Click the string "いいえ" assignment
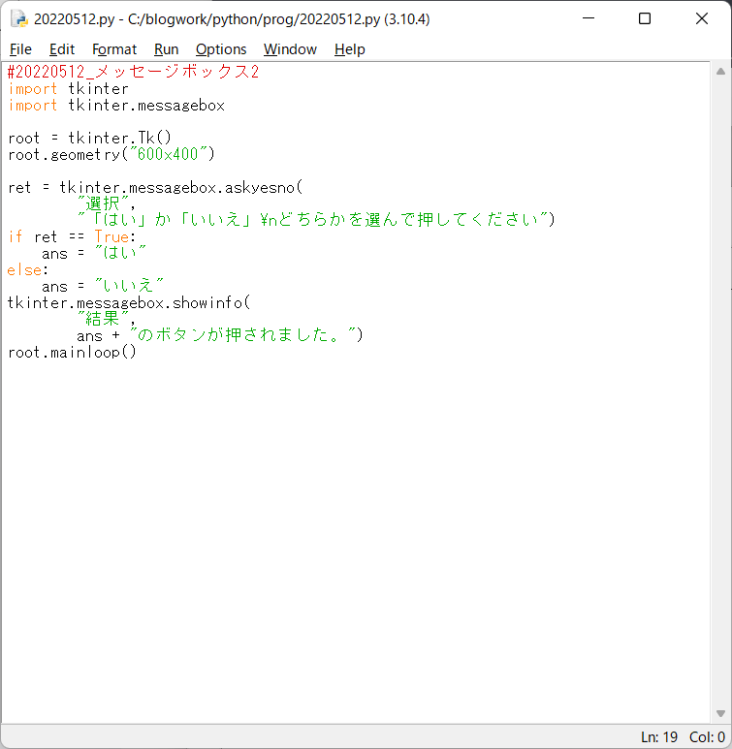Screen dimensions: 732x749 tap(129, 286)
